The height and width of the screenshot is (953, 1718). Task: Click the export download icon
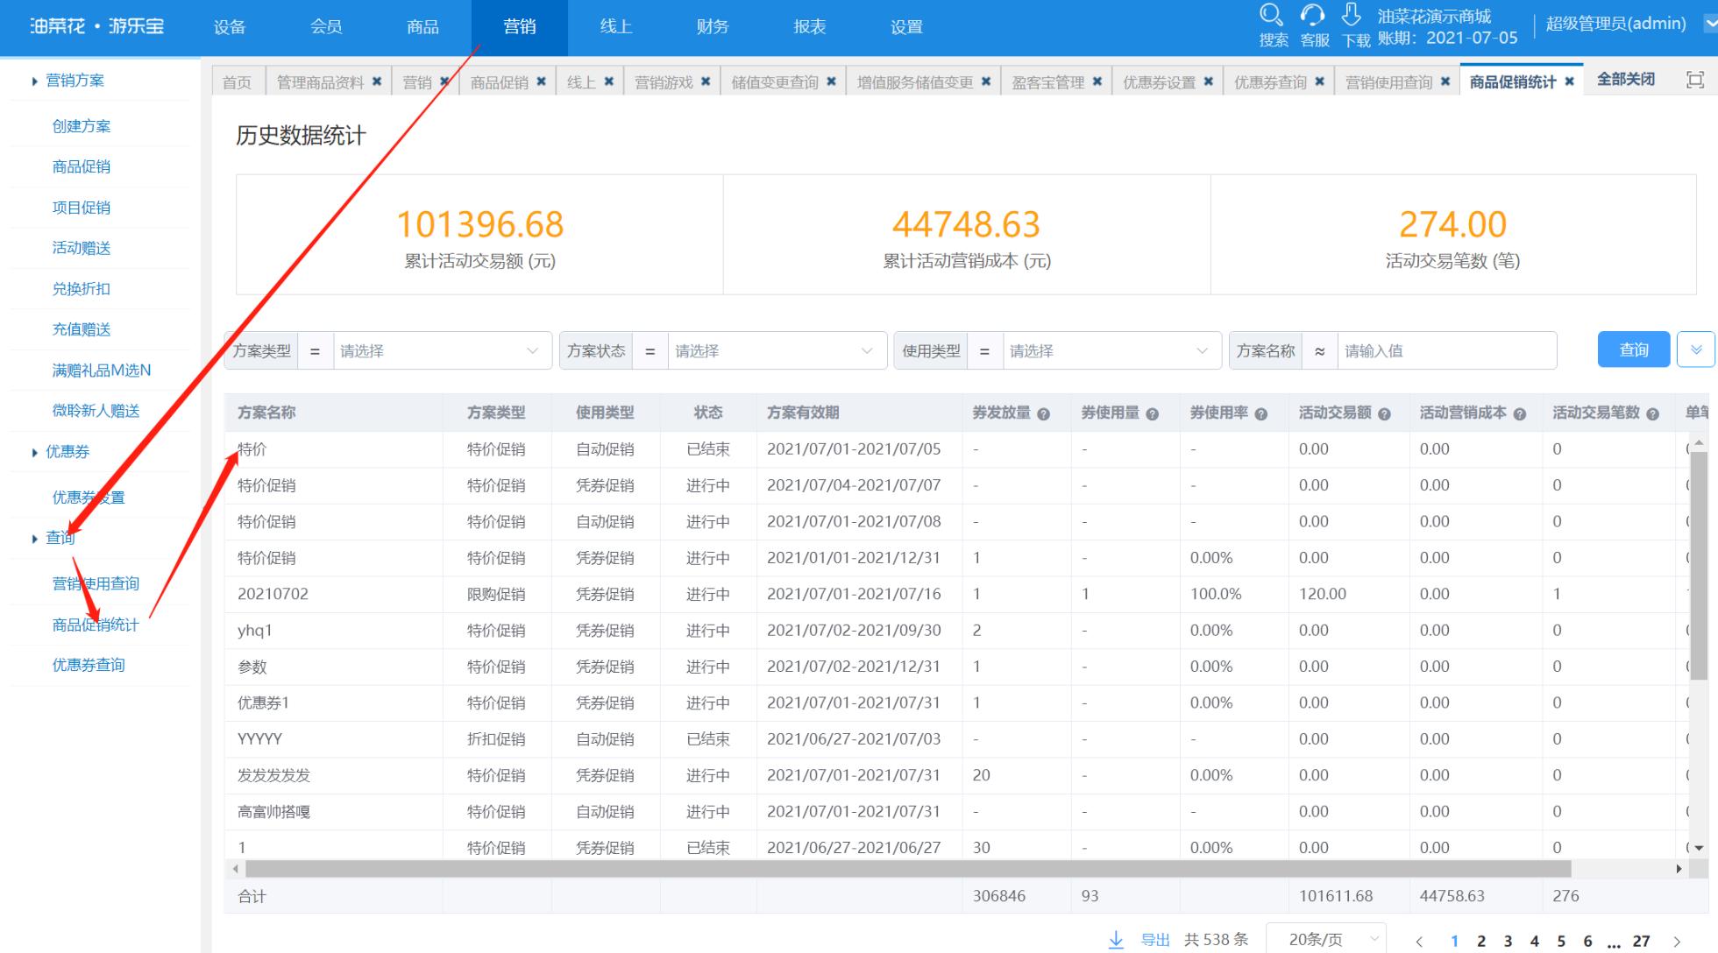click(1116, 940)
